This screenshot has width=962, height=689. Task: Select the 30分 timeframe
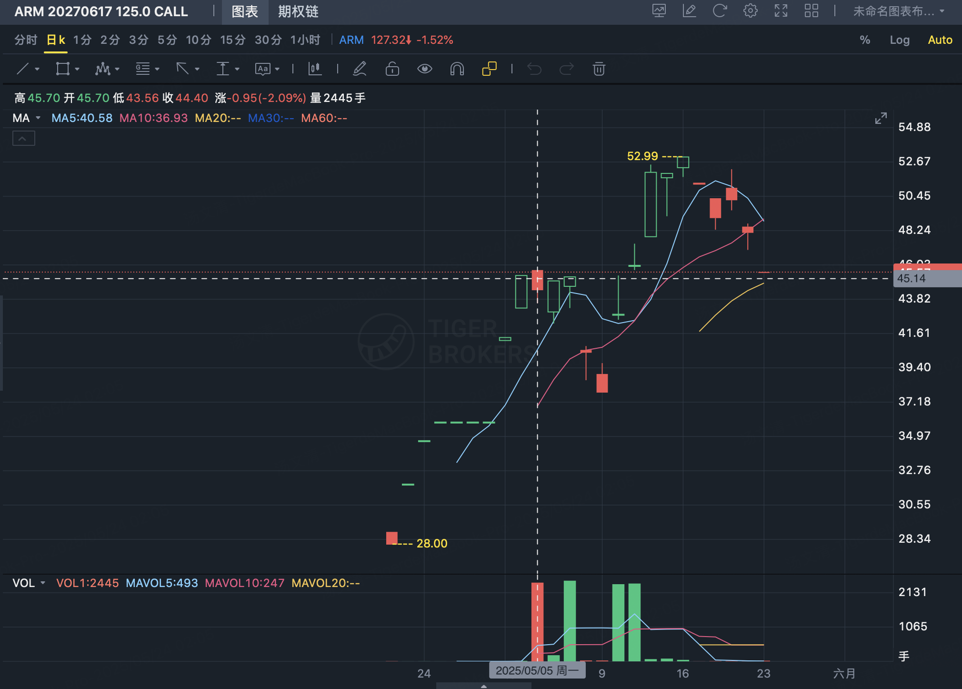[268, 40]
